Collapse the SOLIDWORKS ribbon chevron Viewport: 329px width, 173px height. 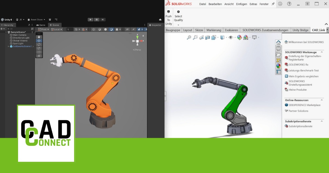pos(326,24)
